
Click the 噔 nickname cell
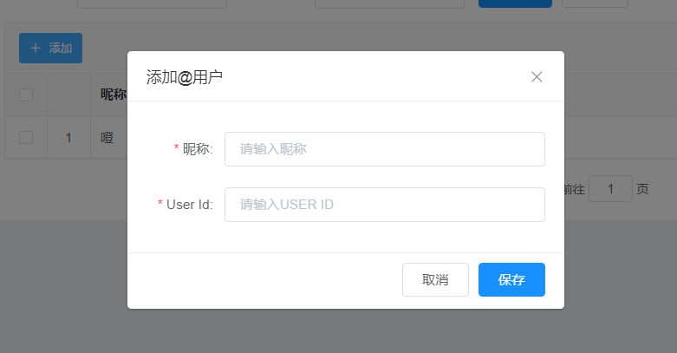[107, 138]
